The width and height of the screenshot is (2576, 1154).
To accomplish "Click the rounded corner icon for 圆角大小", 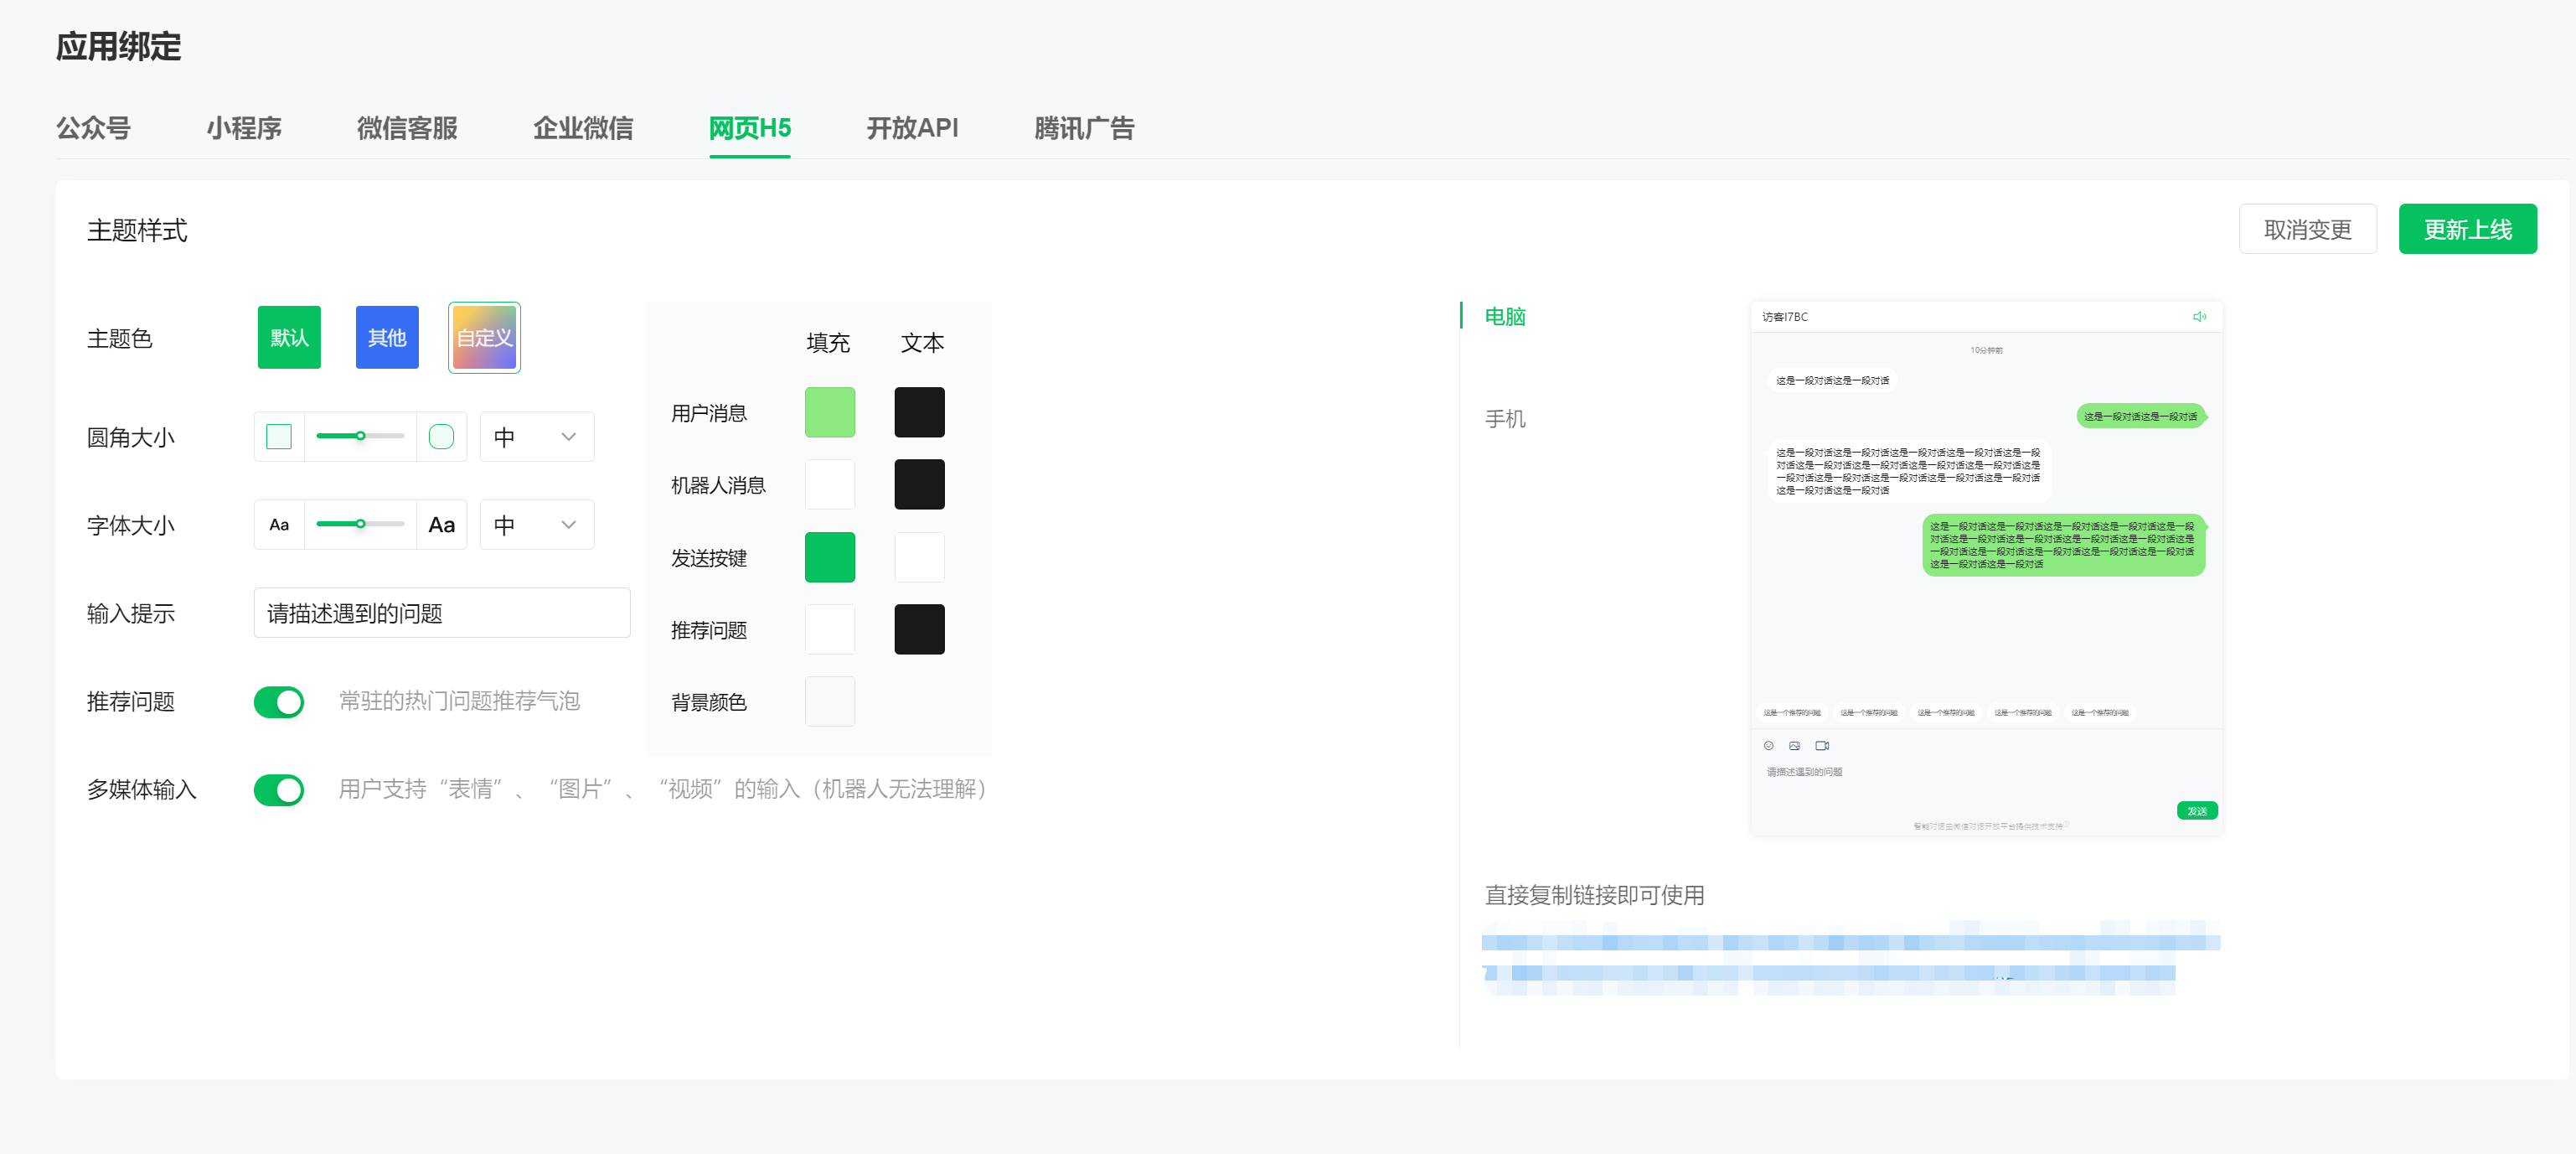I will coord(441,437).
